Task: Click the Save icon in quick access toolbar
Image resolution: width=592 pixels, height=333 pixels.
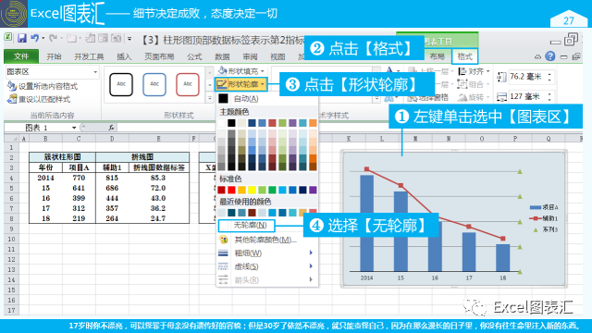Action: [x=22, y=38]
